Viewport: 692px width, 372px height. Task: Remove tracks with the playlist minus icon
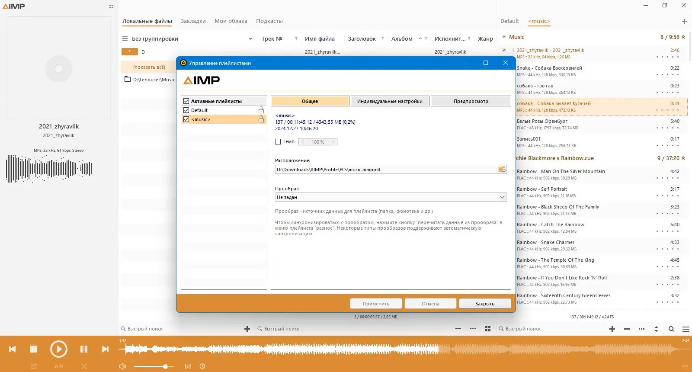627,329
